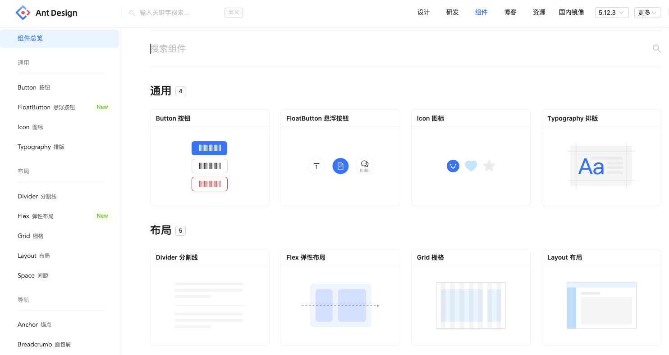Open Breadcrumb 面包屑 in sidebar
This screenshot has width=669, height=355.
point(60,344)
